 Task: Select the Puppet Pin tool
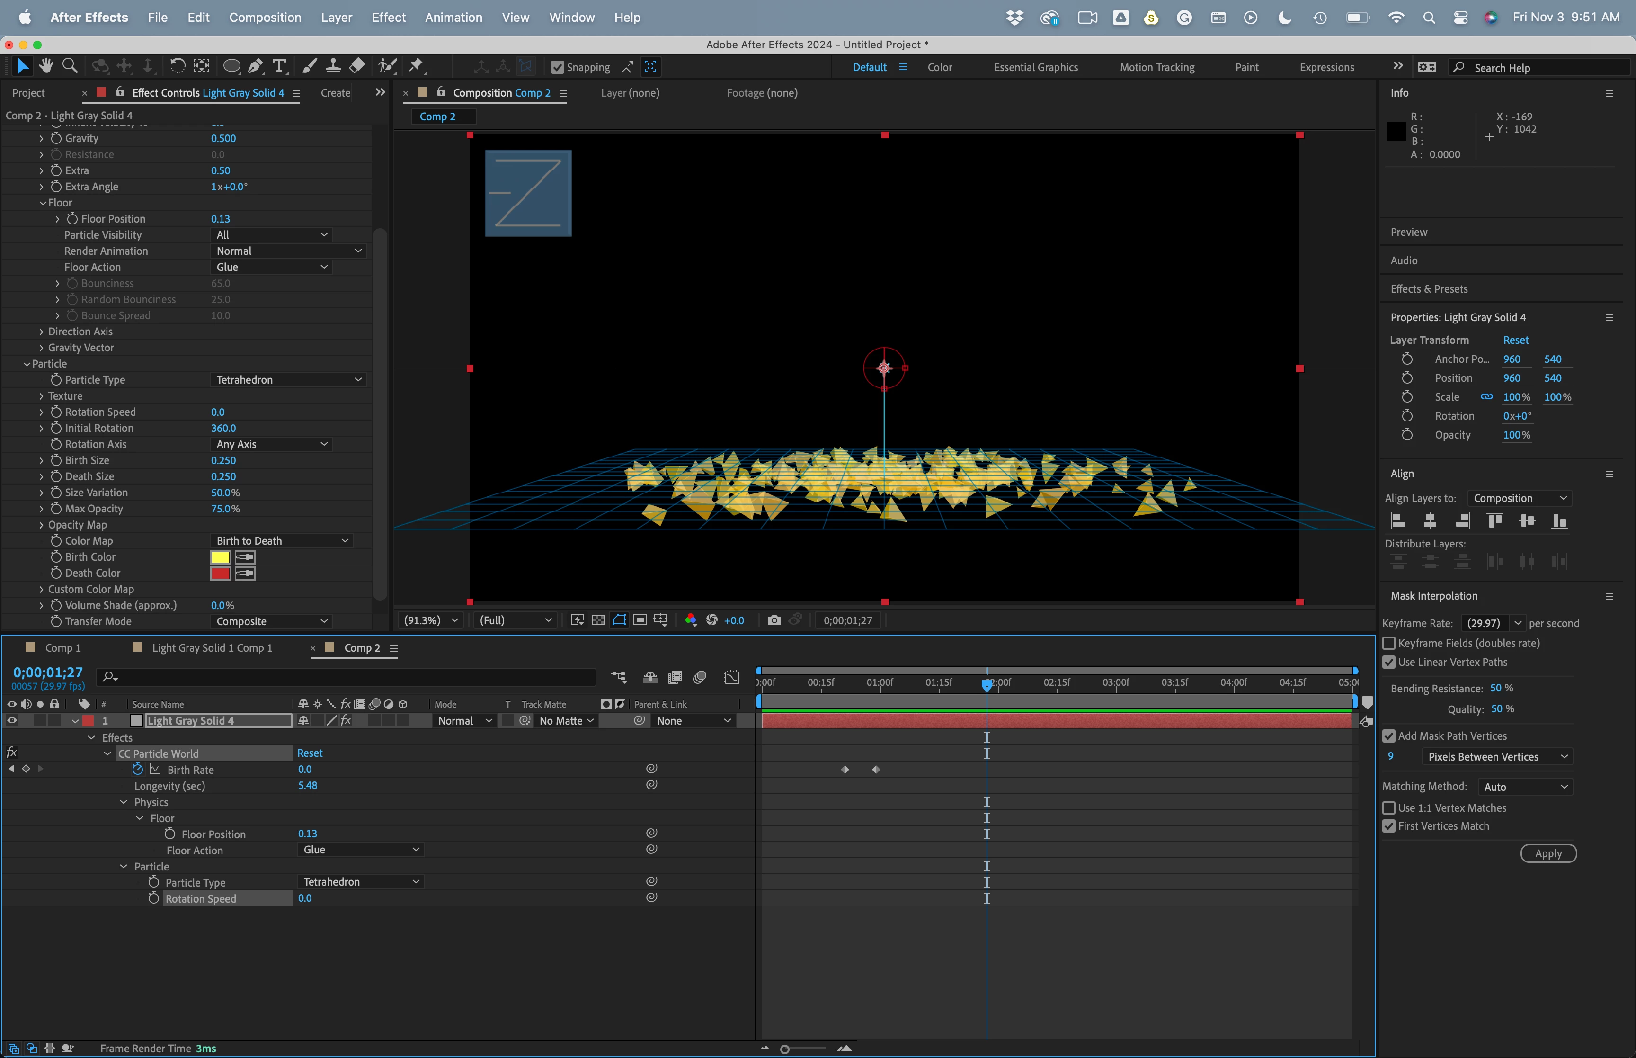[x=415, y=66]
